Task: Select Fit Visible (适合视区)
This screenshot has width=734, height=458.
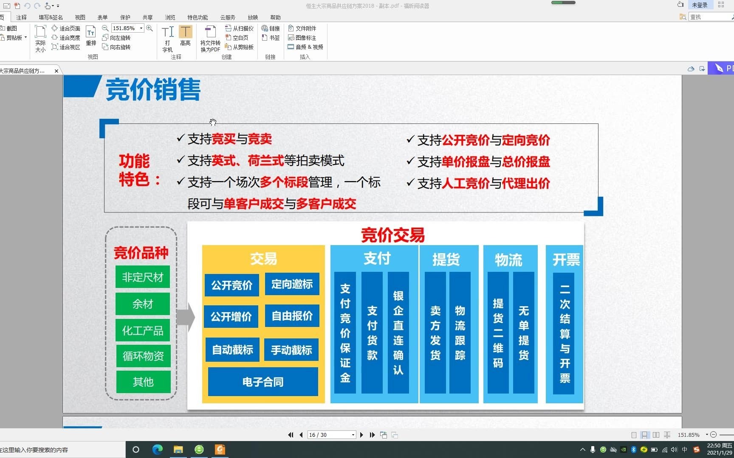Action: tap(66, 47)
